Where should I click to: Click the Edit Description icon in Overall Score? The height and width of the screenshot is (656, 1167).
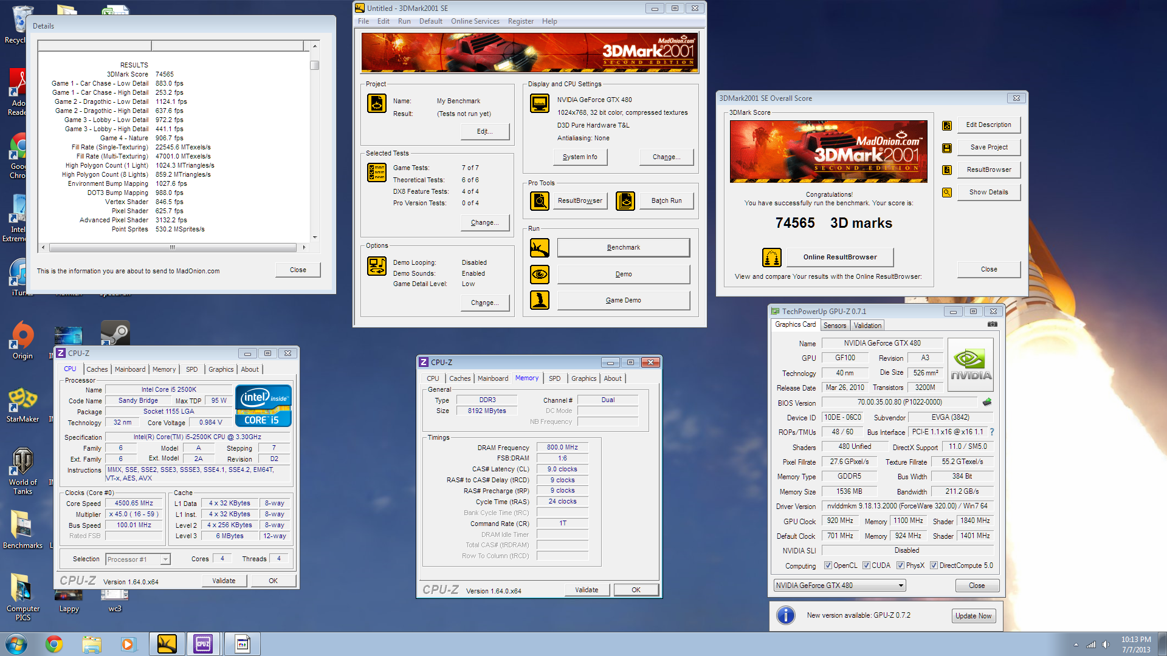point(947,125)
